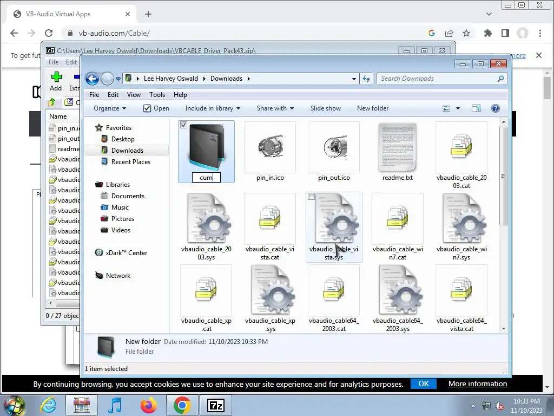
Task: Click the Open command button
Action: (156, 108)
